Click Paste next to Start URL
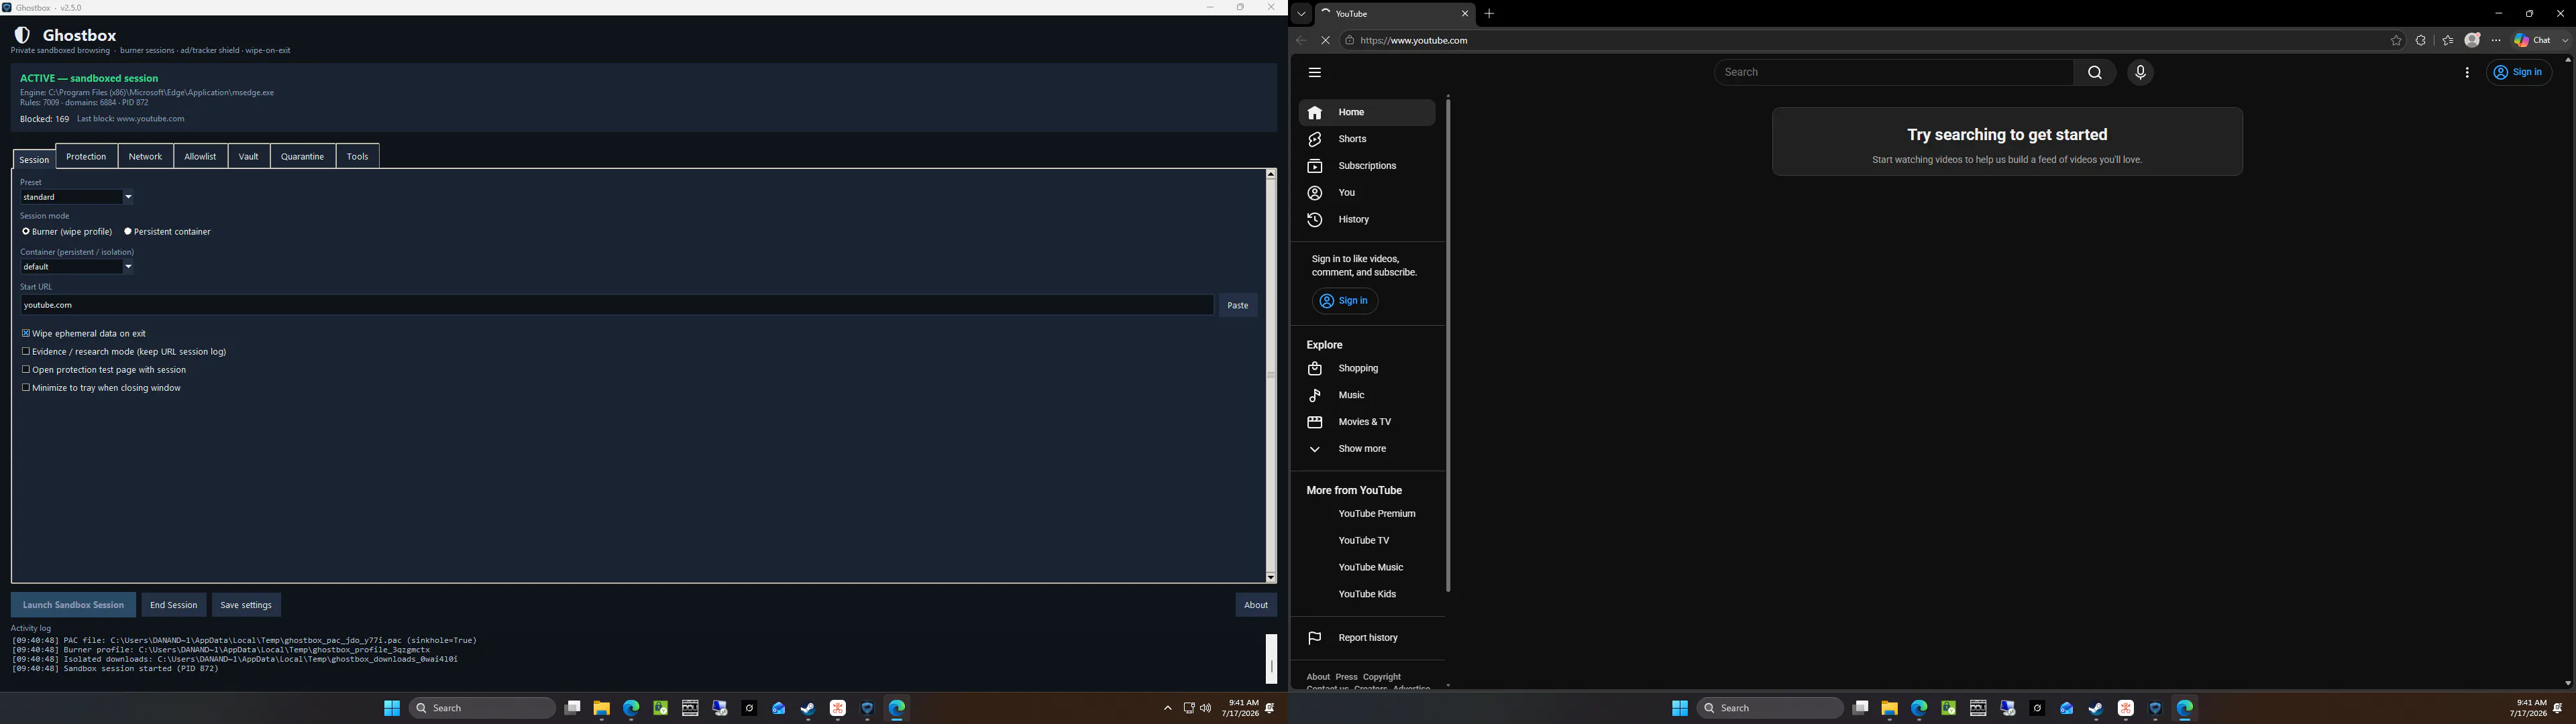2576x724 pixels. 1238,306
